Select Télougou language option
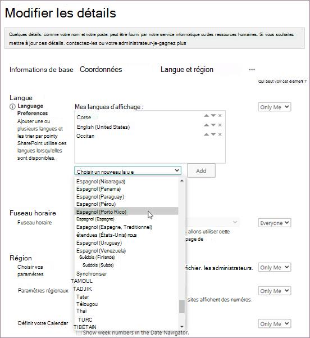The image size is (310, 338). (x=87, y=304)
